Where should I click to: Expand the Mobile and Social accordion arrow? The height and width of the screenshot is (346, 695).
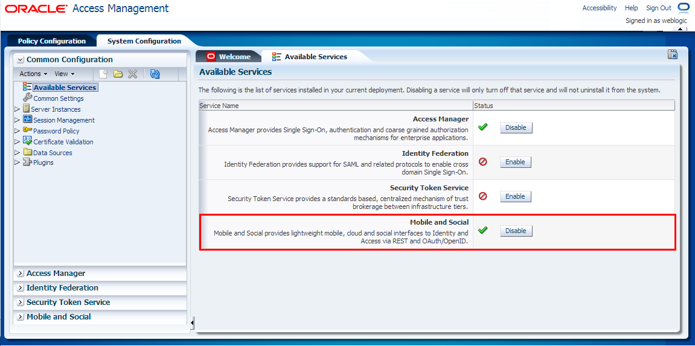click(21, 317)
